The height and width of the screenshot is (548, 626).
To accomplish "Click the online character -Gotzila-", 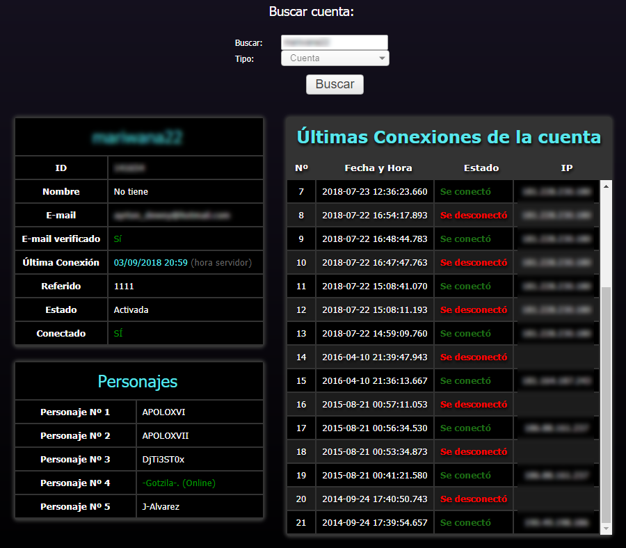I will [179, 483].
